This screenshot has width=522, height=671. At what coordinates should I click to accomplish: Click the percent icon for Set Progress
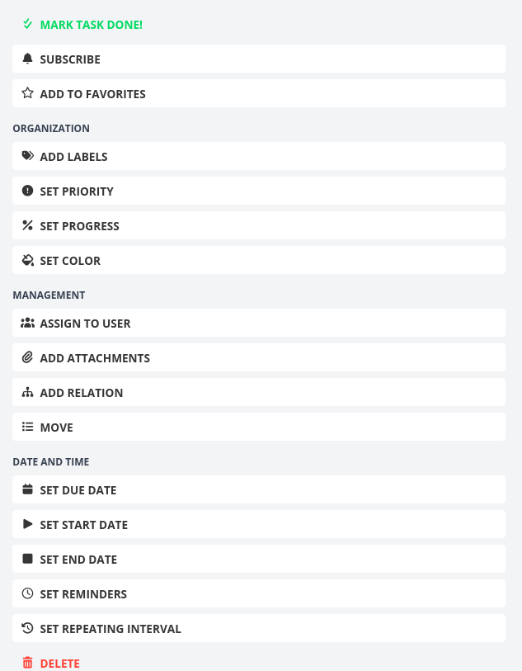27,226
